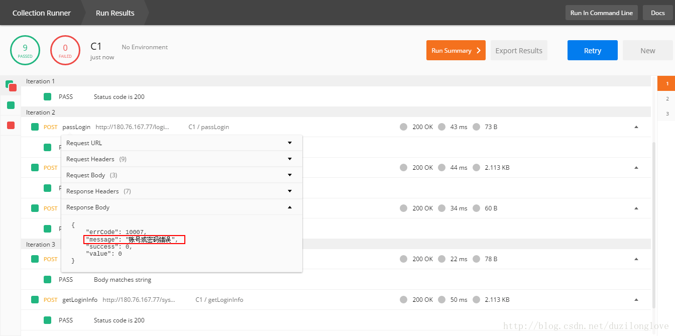Open Run In Command Line
This screenshot has width=675, height=336.
click(x=602, y=13)
